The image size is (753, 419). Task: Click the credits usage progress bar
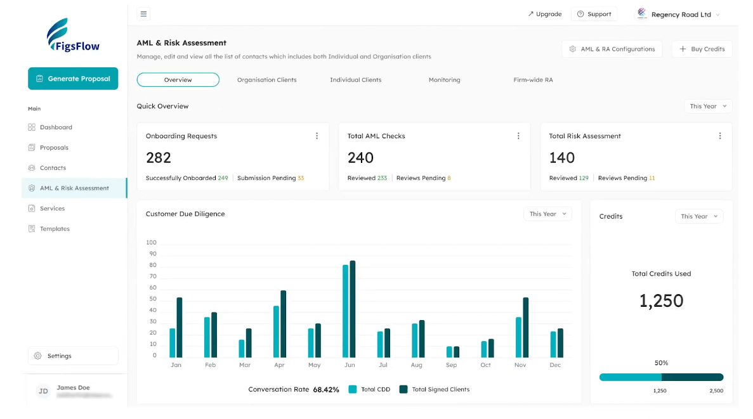point(661,377)
